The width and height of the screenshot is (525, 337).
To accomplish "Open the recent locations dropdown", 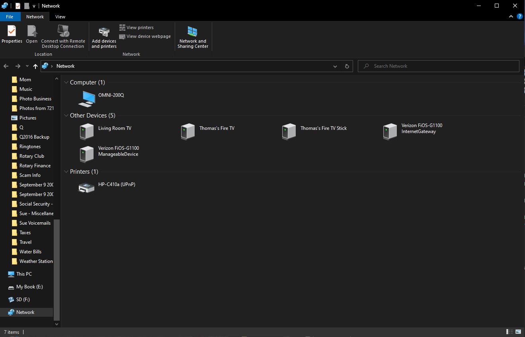I will coord(27,66).
